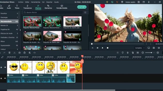Switch to the Títulos tab
163x91 pixels.
[x=17, y=7]
